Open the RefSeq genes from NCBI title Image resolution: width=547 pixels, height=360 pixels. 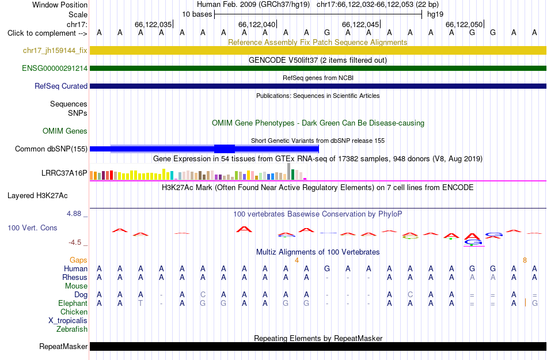pyautogui.click(x=318, y=78)
